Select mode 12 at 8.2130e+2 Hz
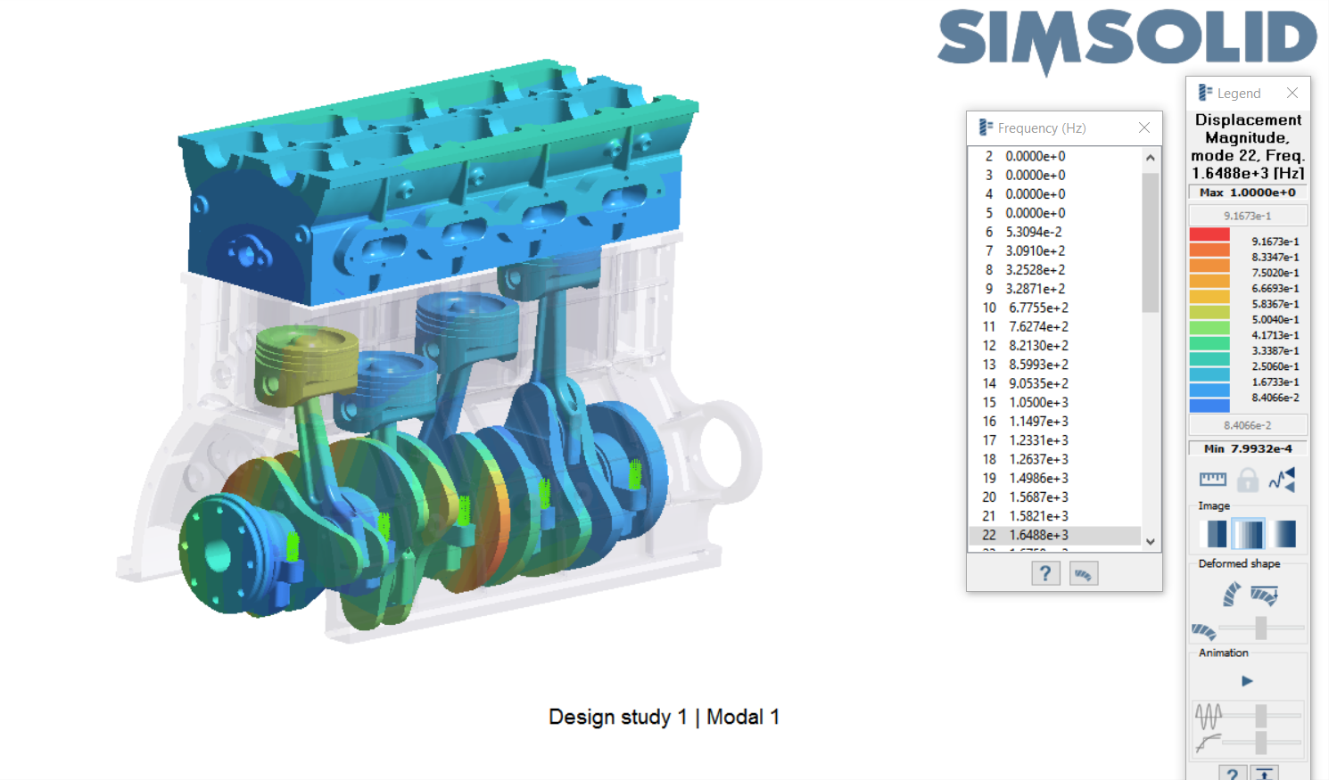Image resolution: width=1329 pixels, height=780 pixels. (1054, 345)
